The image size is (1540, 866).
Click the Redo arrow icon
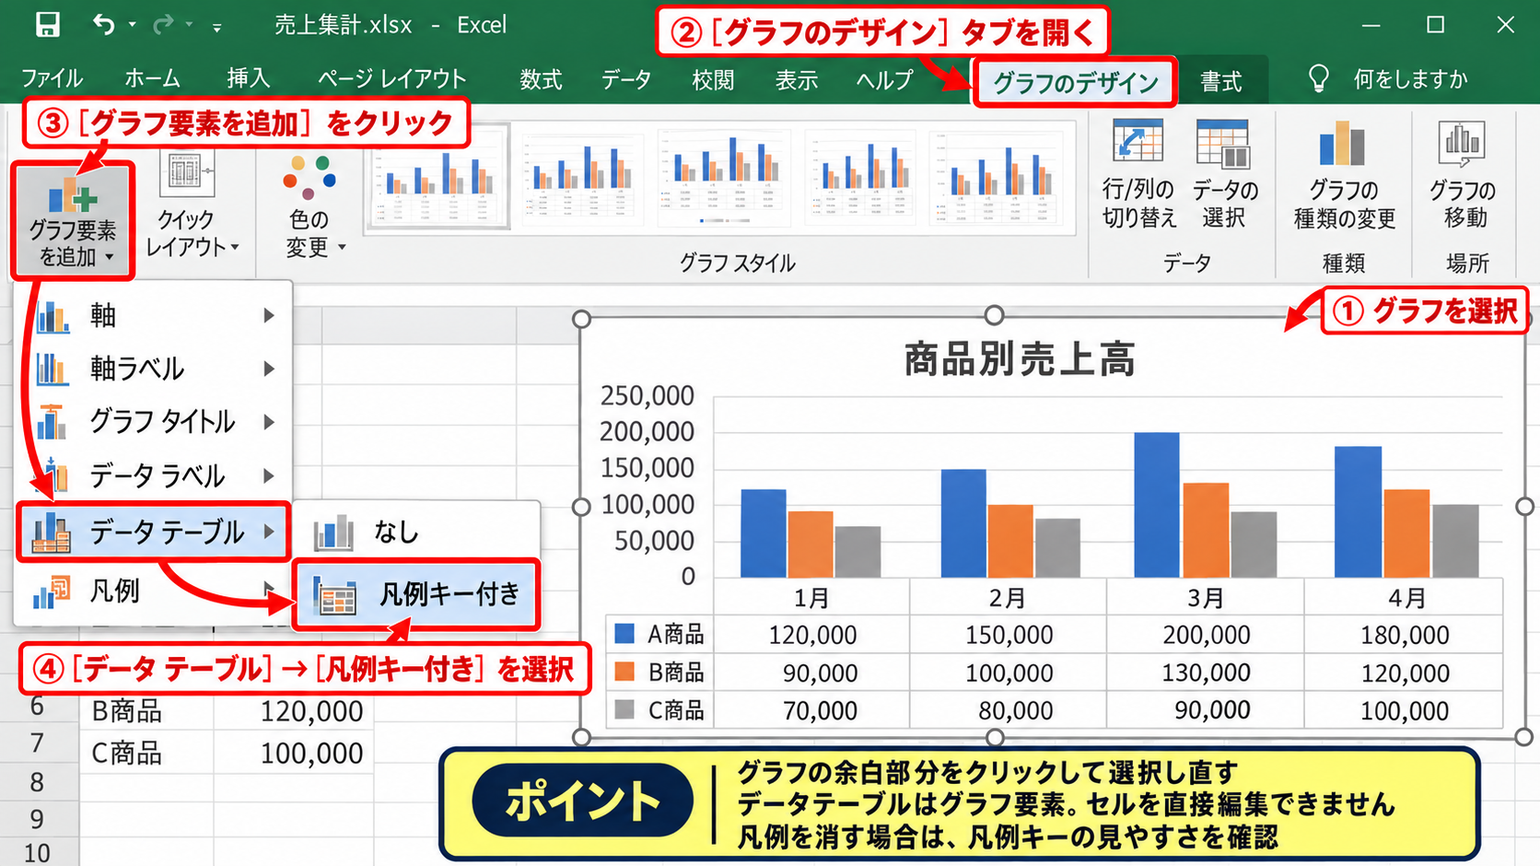(163, 25)
